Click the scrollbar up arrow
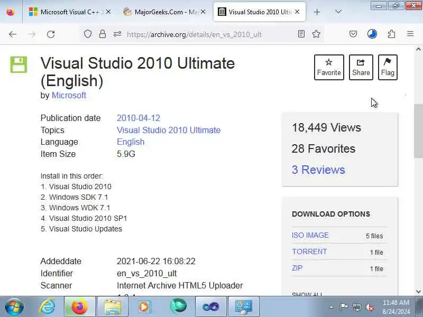Screen dimensions: 423x317 418,49
